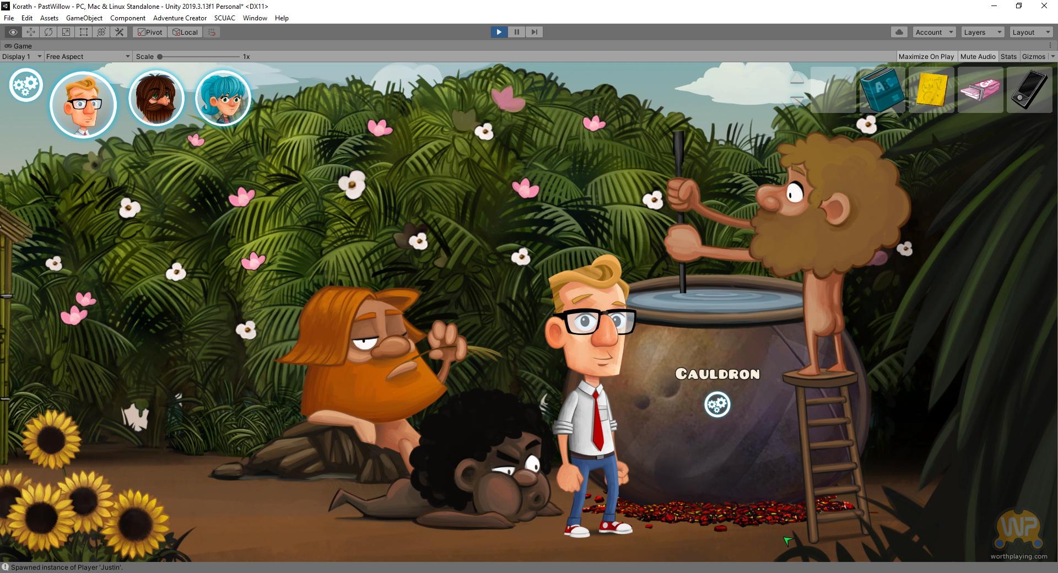Screen dimensions: 1058x573
Task: Select the smartphone inventory item
Action: [x=1029, y=90]
